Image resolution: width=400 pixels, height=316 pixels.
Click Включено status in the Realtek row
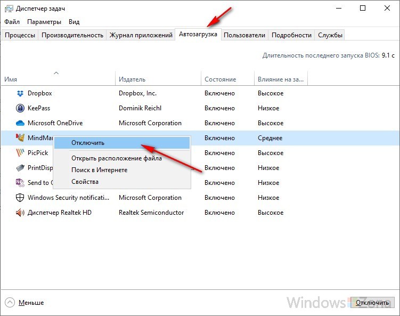219,213
